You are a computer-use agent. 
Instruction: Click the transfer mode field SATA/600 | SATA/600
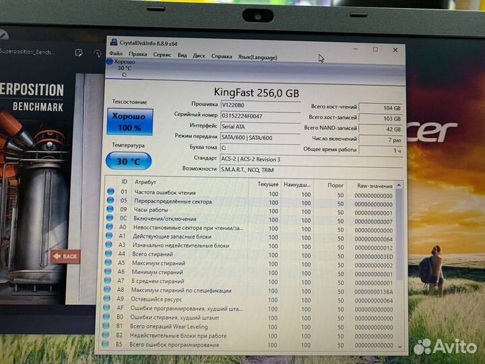point(260,138)
